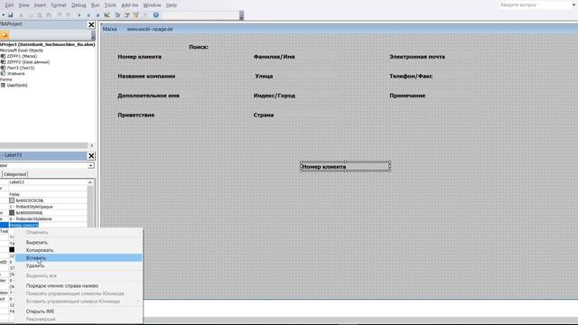Click the Run Sub/UserForm play icon
The height and width of the screenshot is (325, 578).
(x=79, y=15)
